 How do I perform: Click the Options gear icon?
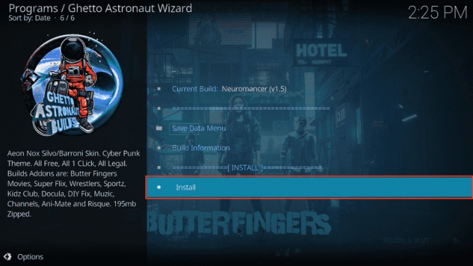(x=7, y=257)
